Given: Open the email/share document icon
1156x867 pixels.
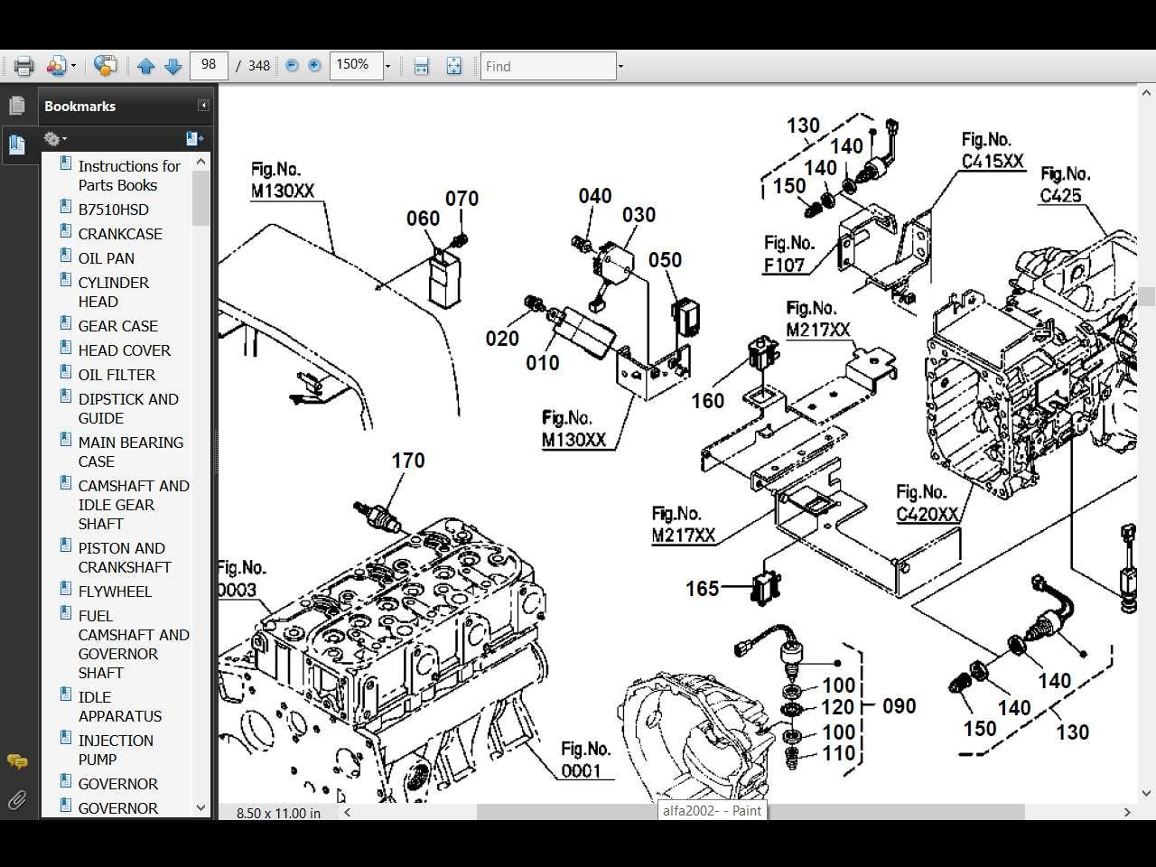Looking at the screenshot, I should point(56,65).
